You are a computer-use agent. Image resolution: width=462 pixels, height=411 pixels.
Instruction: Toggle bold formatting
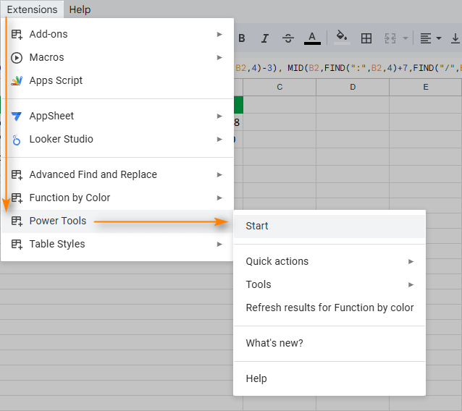(x=242, y=38)
